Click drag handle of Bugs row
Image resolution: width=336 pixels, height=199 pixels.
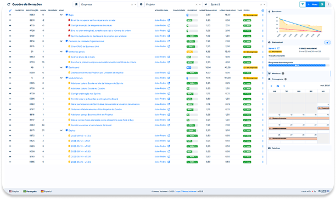[10, 15]
